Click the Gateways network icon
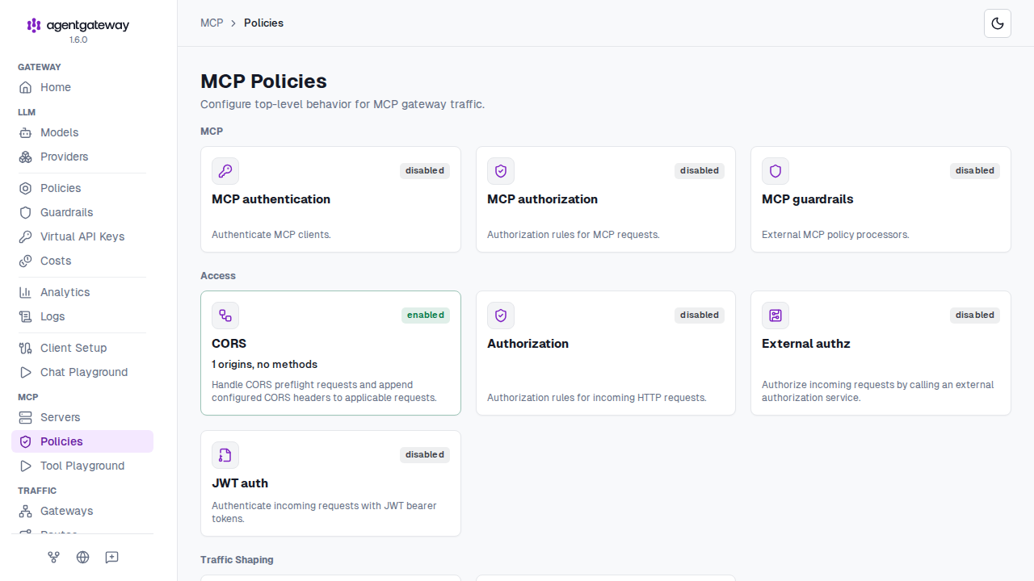Image resolution: width=1034 pixels, height=581 pixels. (x=26, y=511)
